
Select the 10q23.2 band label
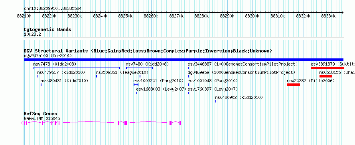(x=32, y=35)
